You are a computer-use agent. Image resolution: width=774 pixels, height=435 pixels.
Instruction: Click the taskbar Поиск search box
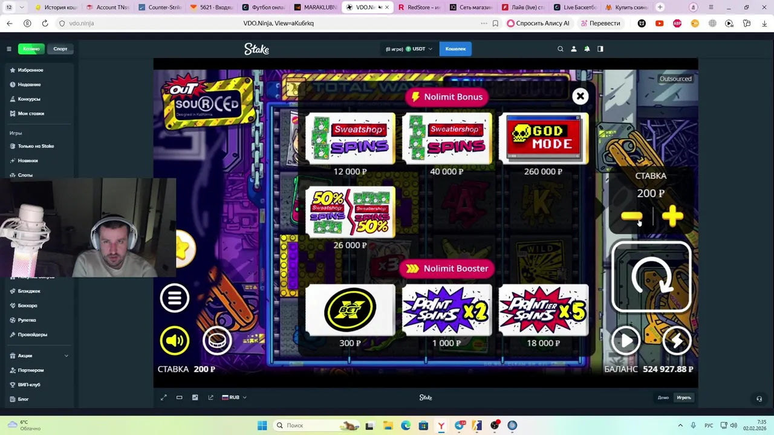[x=316, y=425]
